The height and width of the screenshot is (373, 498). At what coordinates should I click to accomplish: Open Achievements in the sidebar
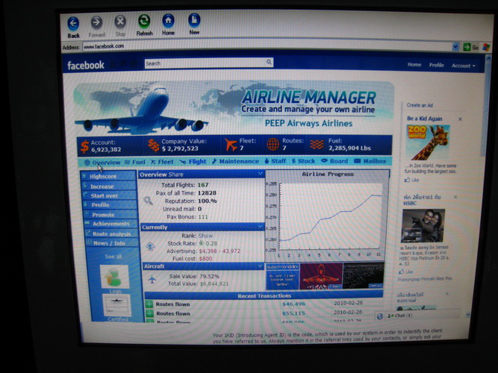111,224
